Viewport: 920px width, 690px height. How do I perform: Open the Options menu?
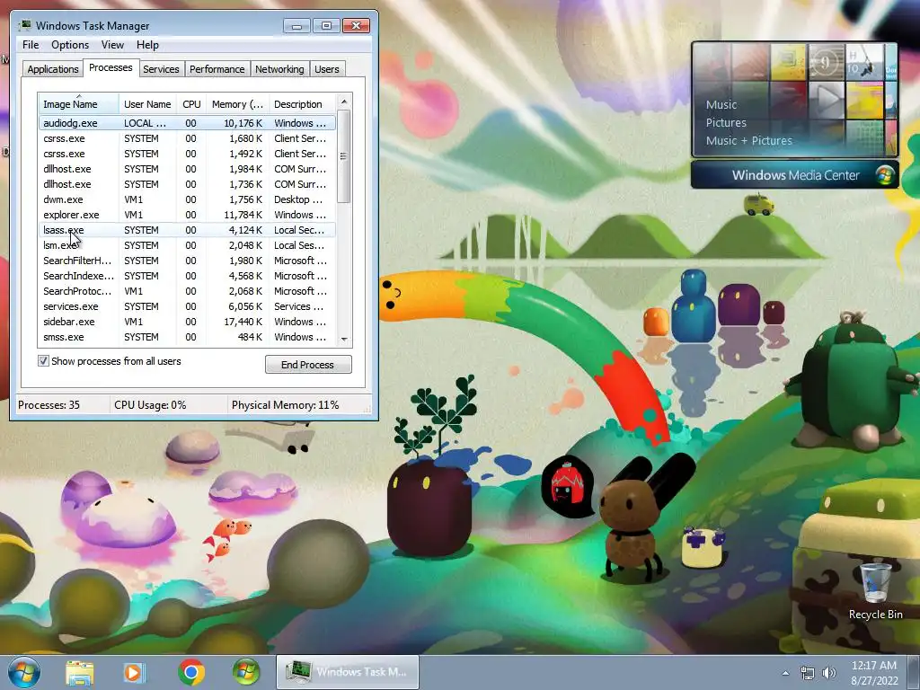(x=70, y=45)
